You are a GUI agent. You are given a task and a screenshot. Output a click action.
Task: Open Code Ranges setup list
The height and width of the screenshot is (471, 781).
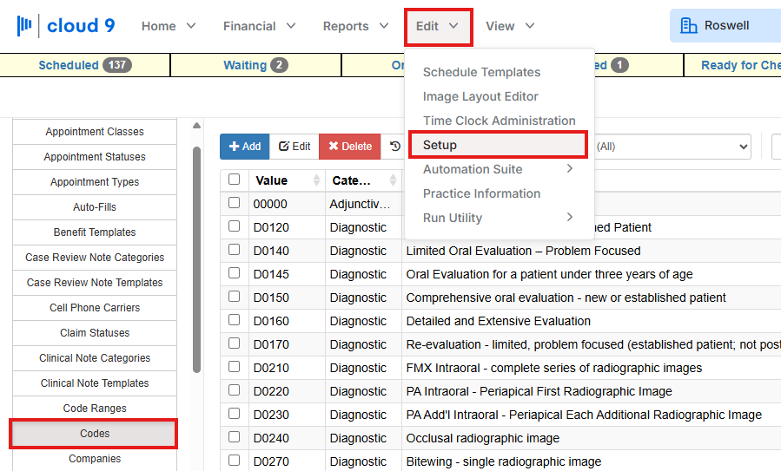click(x=95, y=409)
